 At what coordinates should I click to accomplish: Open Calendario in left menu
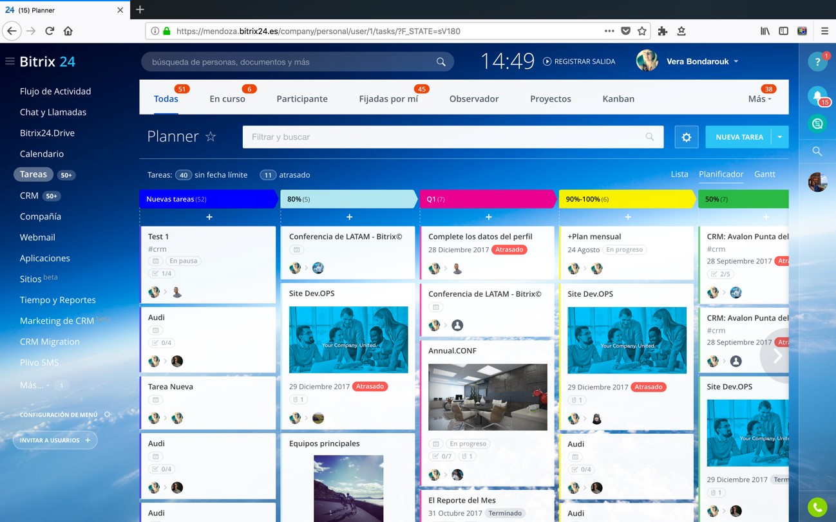(x=42, y=154)
